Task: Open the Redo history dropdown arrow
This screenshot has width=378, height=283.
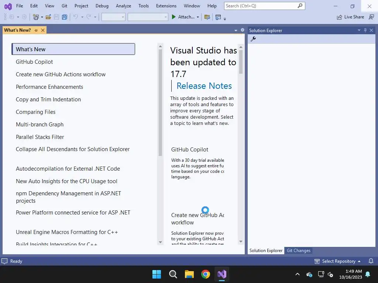Action: click(x=95, y=17)
